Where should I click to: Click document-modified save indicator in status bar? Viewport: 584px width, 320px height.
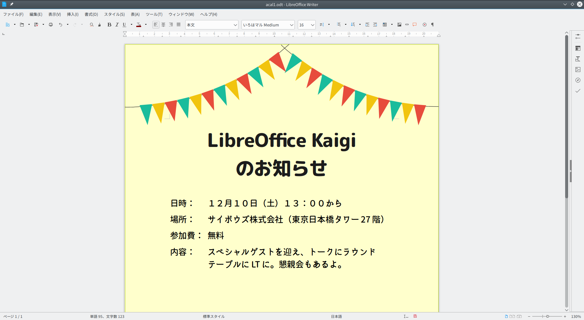(x=415, y=316)
